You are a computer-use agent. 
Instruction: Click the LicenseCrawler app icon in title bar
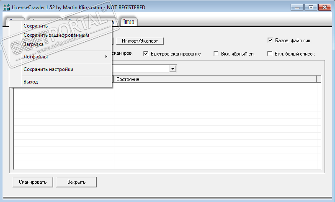point(6,7)
